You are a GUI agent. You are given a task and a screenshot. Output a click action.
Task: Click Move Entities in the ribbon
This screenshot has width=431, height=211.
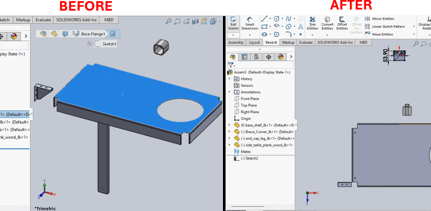click(379, 34)
